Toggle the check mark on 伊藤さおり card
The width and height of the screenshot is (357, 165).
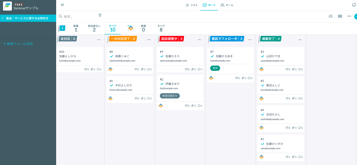click(x=162, y=84)
